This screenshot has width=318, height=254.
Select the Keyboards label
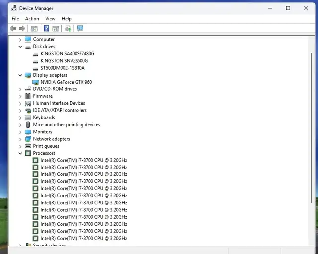(x=44, y=117)
